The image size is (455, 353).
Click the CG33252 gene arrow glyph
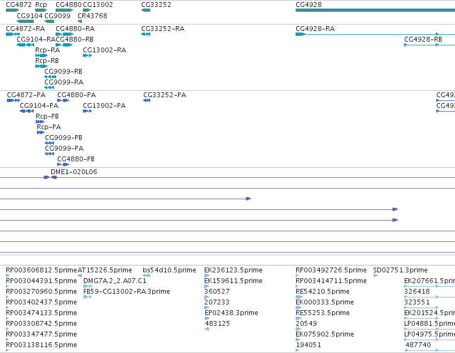tap(145, 10)
